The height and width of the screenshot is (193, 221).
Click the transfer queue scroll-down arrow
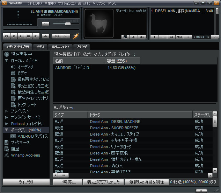215,171
